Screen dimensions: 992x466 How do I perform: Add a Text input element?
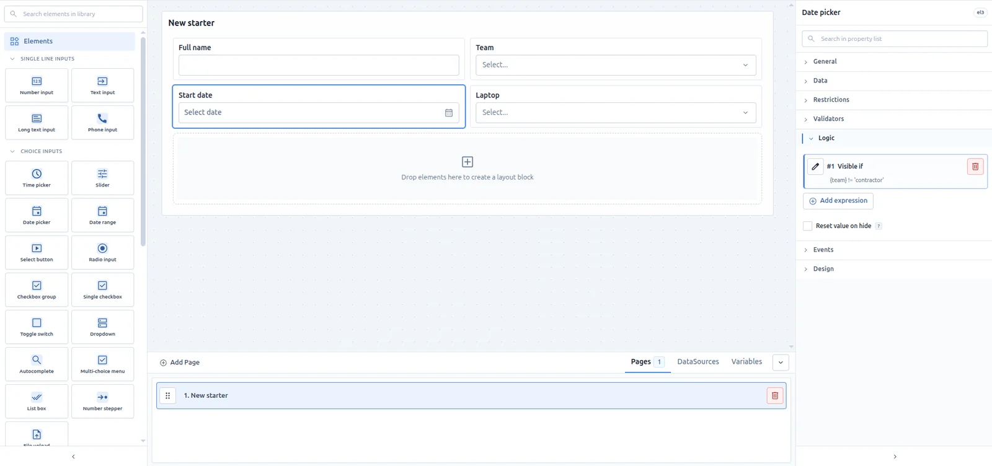(x=102, y=86)
